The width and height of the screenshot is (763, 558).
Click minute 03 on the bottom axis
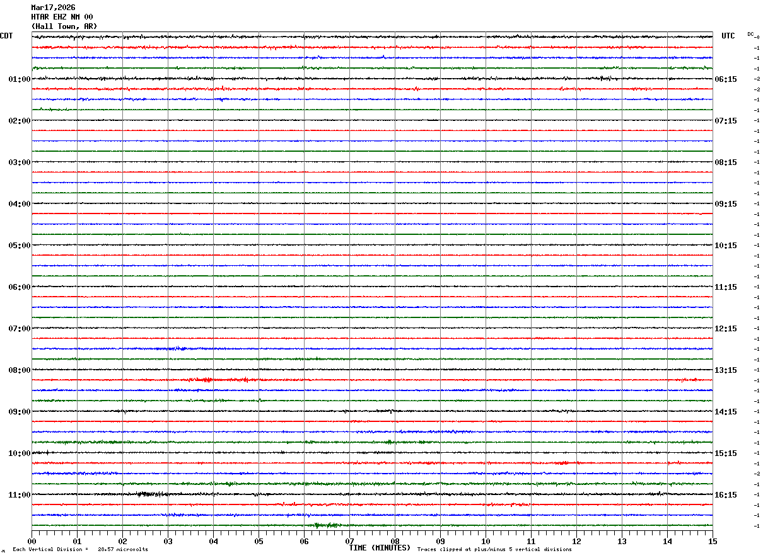[168, 541]
